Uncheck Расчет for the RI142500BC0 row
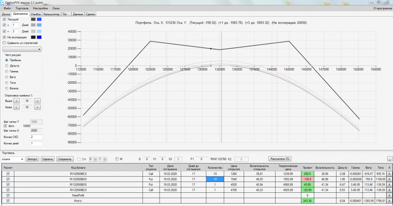Screen dimensions: 393x206 [8, 174]
